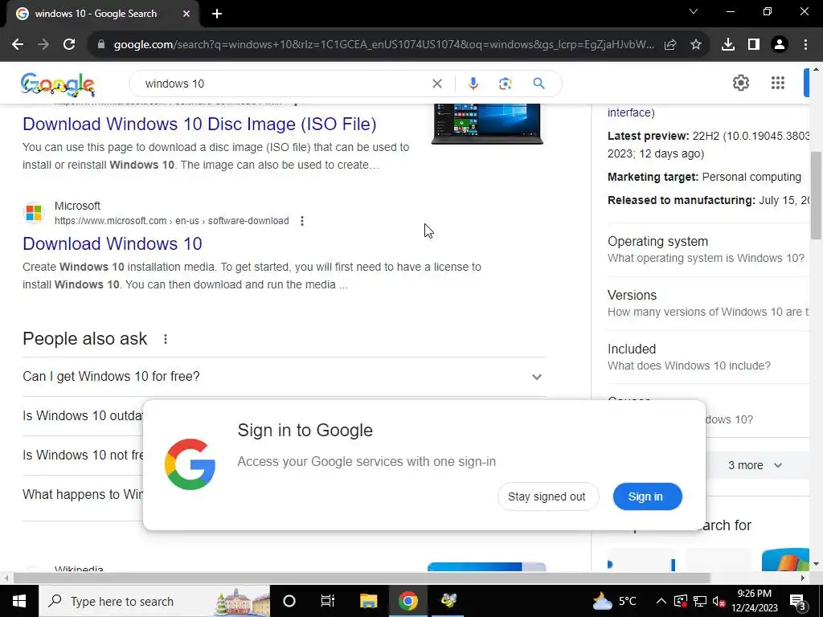823x617 pixels.
Task: Open the bee app on the taskbar
Action: pyautogui.click(x=448, y=601)
